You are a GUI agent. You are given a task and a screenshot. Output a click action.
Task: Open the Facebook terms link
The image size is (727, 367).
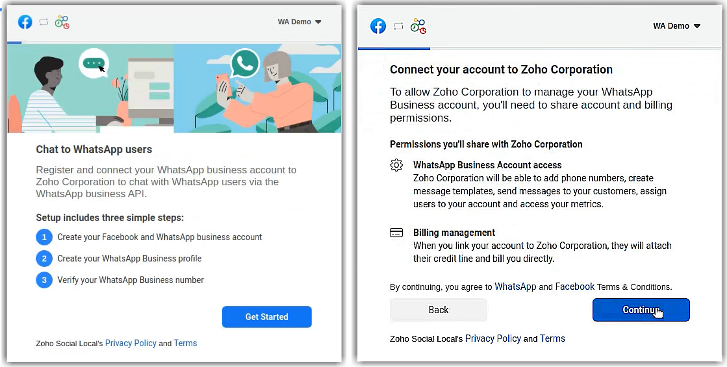click(x=575, y=287)
